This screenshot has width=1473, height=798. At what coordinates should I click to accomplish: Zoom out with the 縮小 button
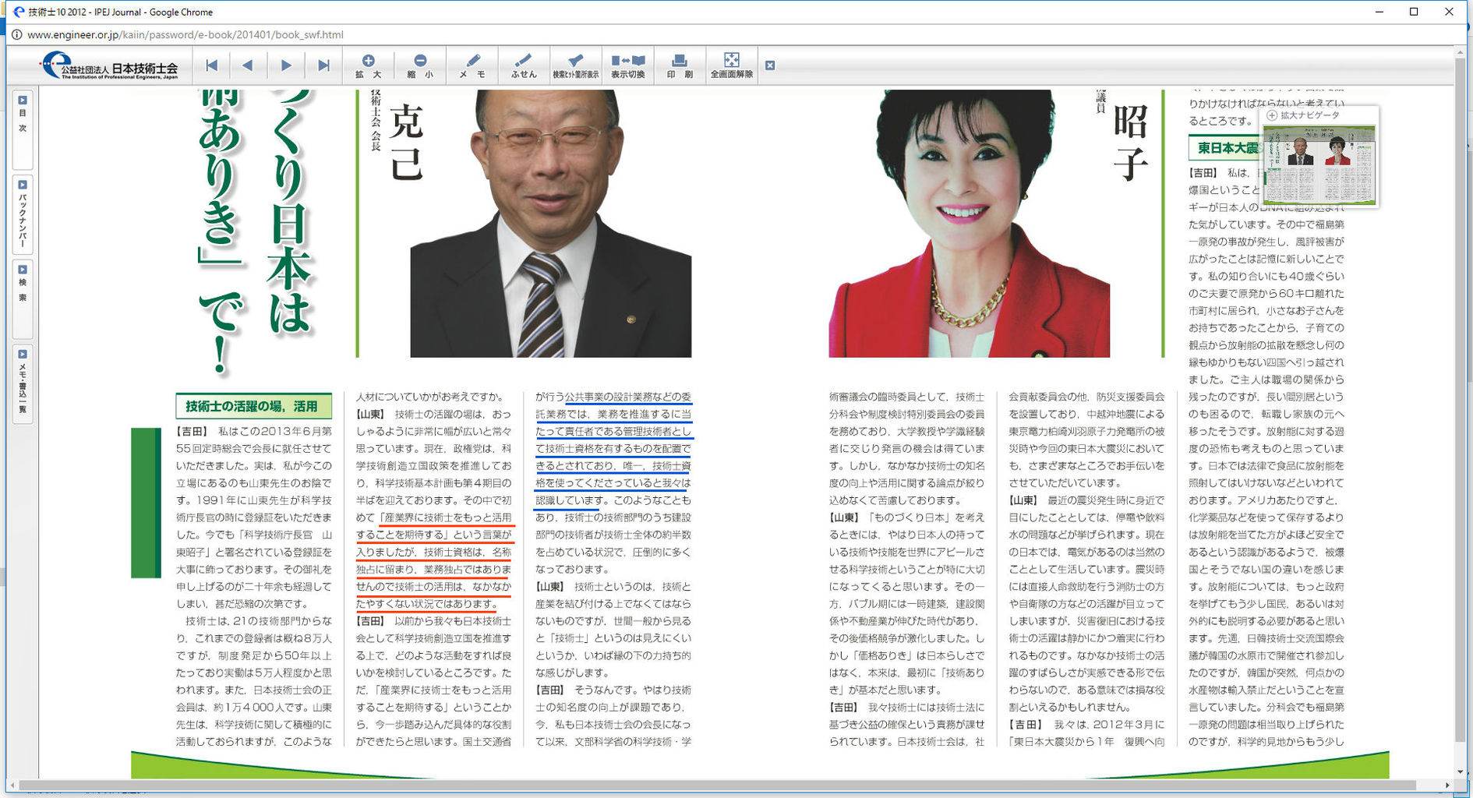tap(420, 66)
